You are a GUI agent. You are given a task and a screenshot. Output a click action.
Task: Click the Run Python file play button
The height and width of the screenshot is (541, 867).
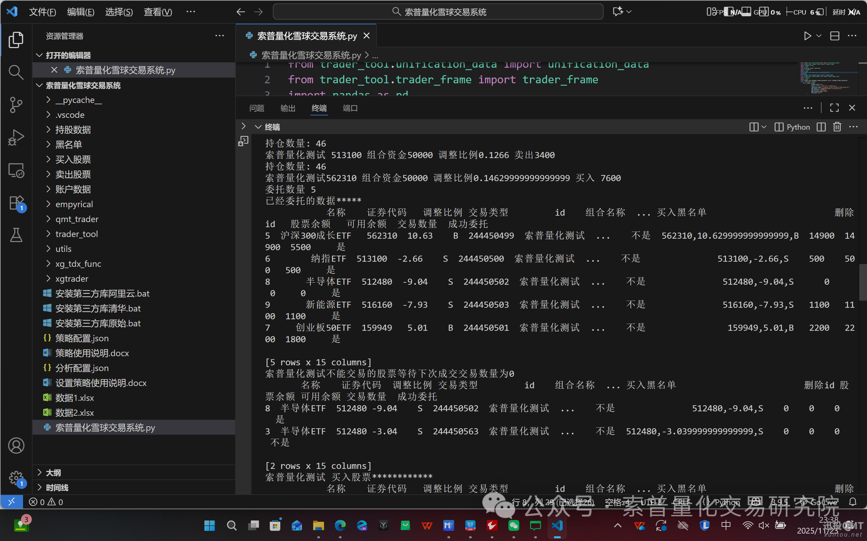(x=808, y=36)
